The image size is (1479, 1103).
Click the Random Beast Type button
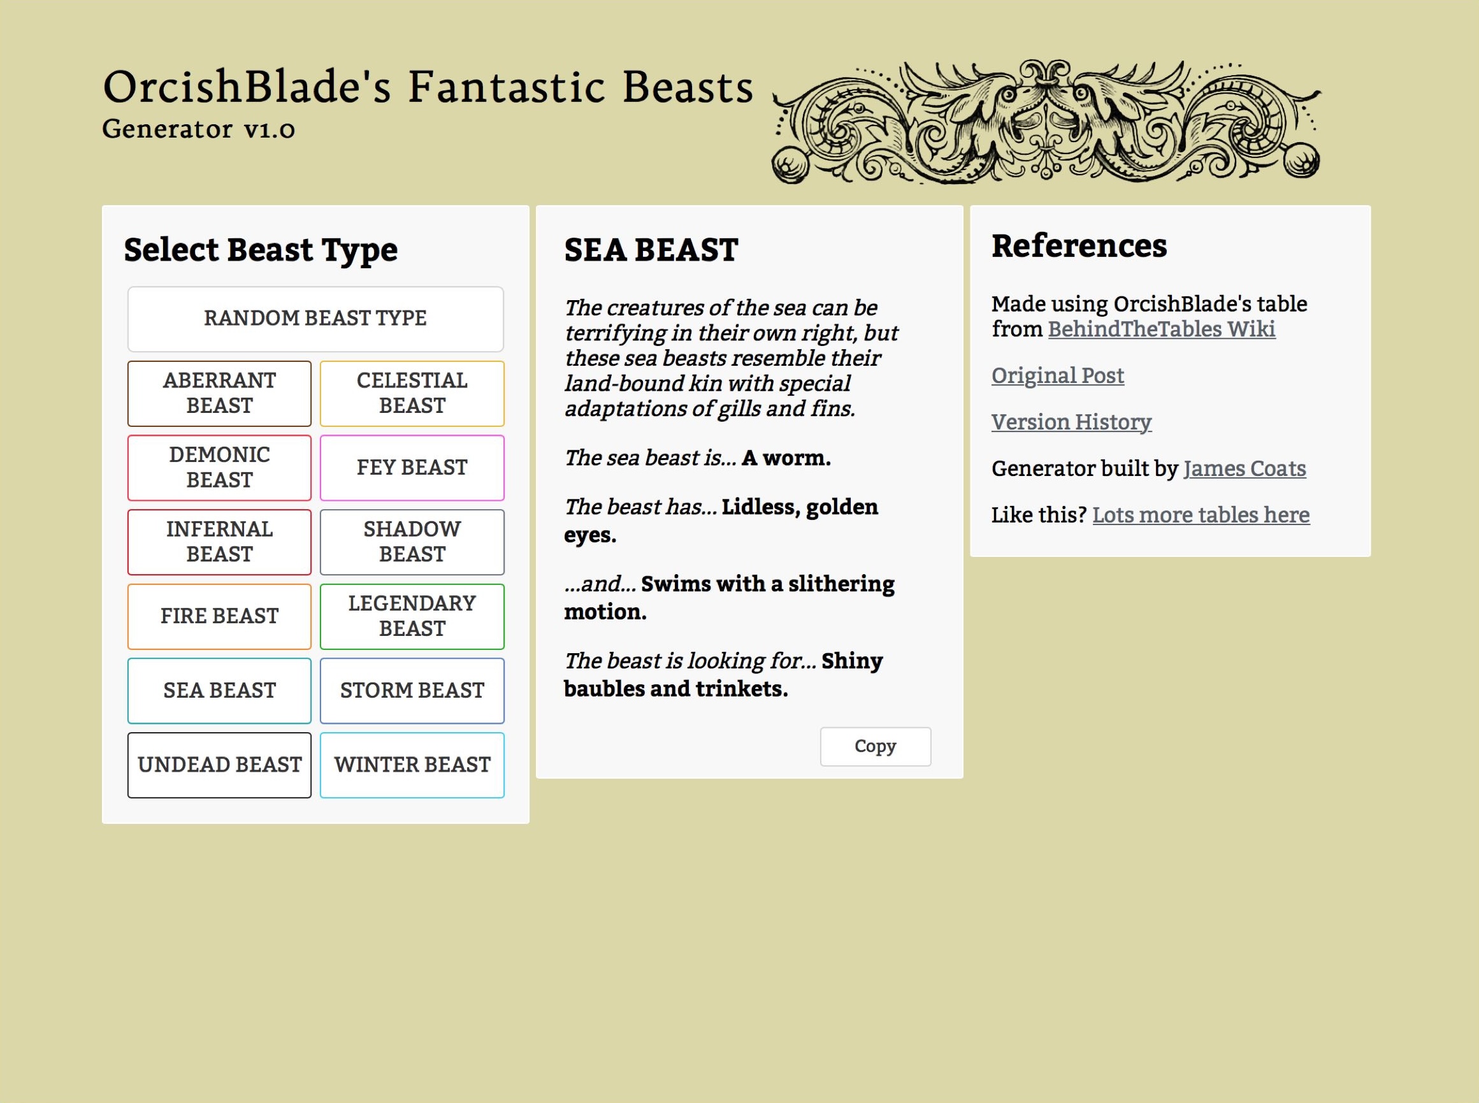pos(315,319)
